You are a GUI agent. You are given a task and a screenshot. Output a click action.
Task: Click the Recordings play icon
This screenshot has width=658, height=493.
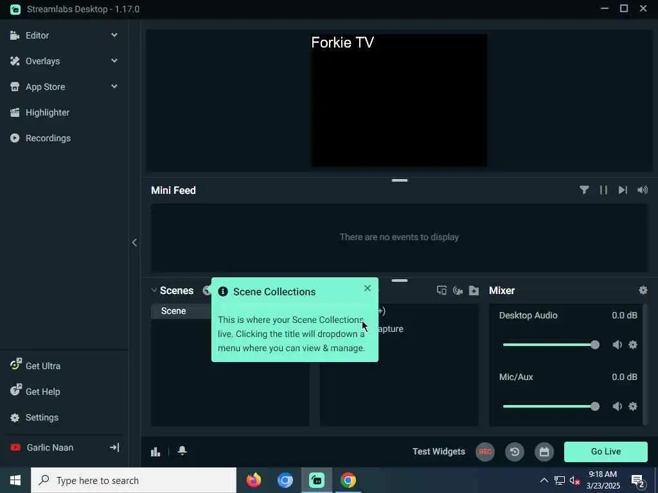[x=15, y=138]
